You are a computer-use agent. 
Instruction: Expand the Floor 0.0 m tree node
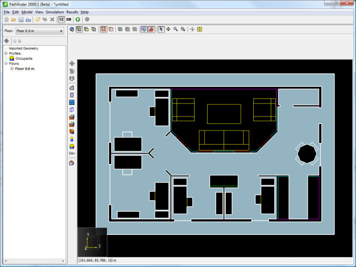coord(12,69)
